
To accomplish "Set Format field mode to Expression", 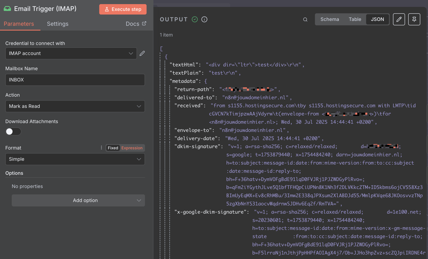I will pos(132,148).
